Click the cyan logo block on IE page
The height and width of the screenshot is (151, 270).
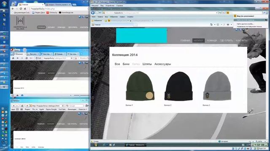pos(142,36)
